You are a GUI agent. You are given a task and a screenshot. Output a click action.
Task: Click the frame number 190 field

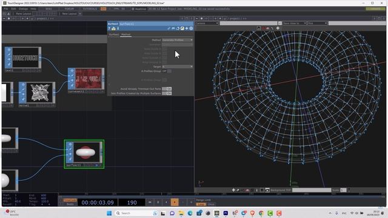pyautogui.click(x=132, y=203)
